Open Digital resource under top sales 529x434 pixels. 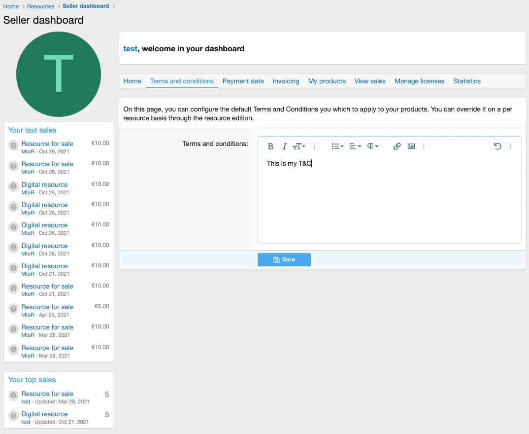tap(44, 414)
